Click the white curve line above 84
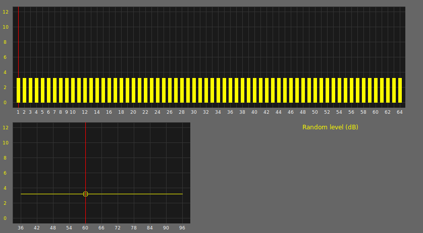Viewport: 423px width, 233px height. [x=150, y=194]
